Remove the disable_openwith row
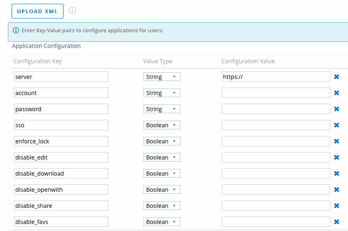 click(337, 190)
